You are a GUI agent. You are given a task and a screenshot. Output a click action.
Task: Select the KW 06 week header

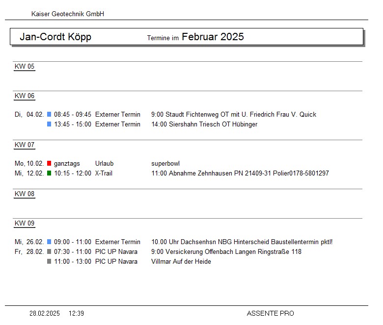pos(25,96)
